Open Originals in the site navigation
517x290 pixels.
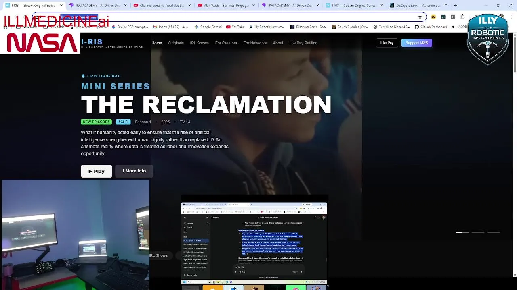point(176,43)
